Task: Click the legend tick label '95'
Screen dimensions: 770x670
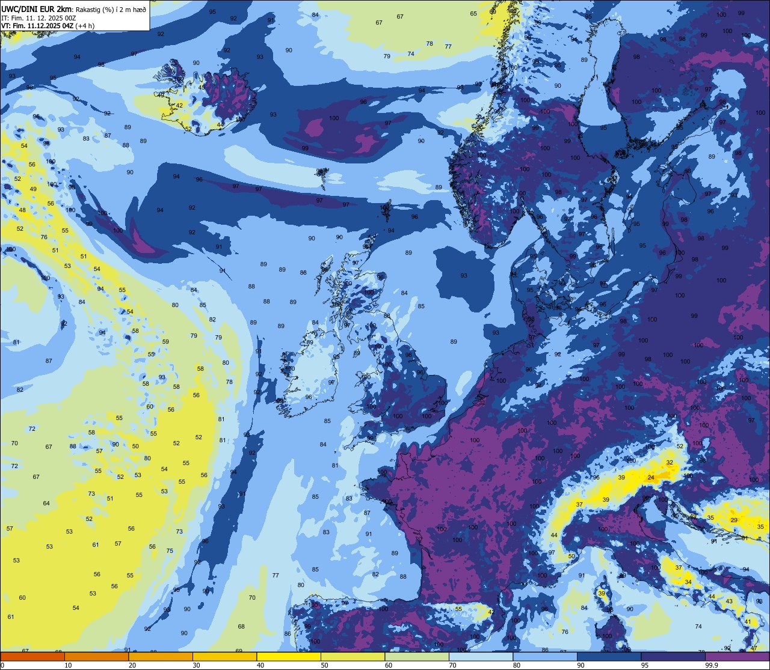Action: pyautogui.click(x=645, y=665)
